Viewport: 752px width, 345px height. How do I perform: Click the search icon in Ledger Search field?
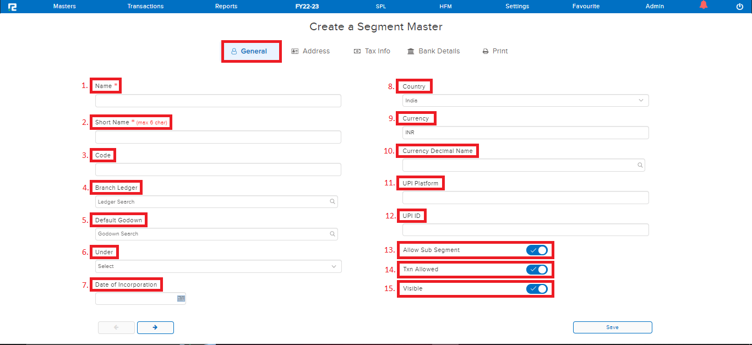pyautogui.click(x=333, y=201)
